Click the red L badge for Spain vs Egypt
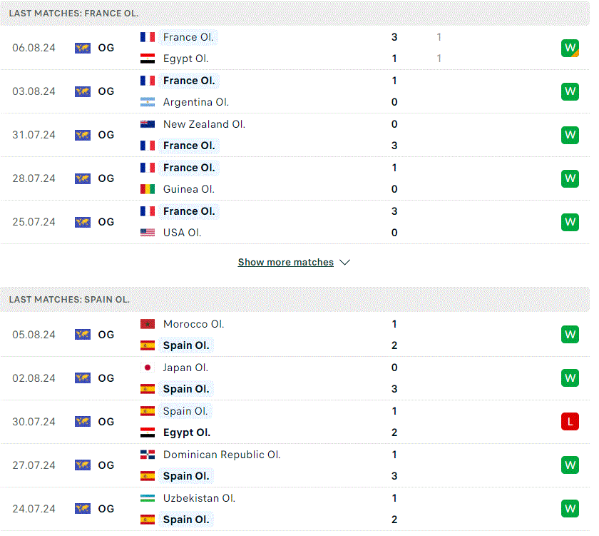This screenshot has width=599, height=536. [x=570, y=422]
